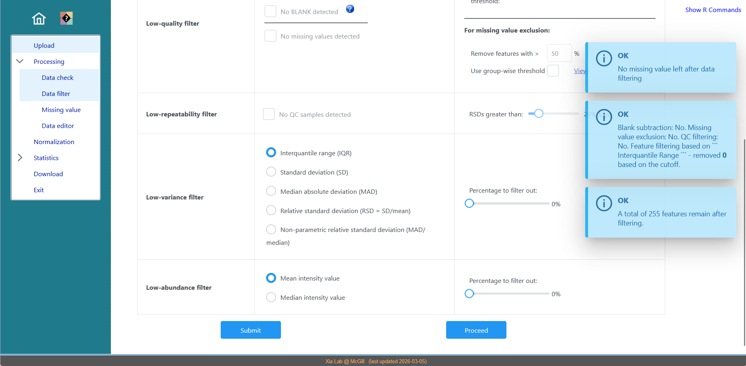The height and width of the screenshot is (366, 746).
Task: Click info icon on missing value notification
Action: (604, 59)
